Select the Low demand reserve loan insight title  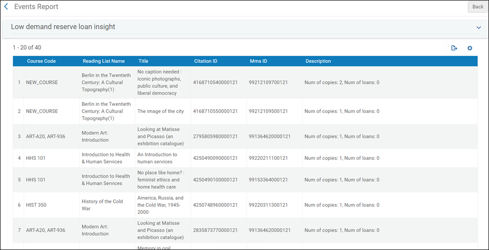63,27
